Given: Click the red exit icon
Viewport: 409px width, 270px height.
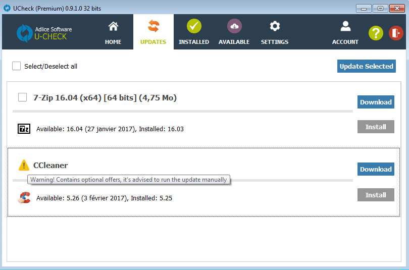Looking at the screenshot, I should click(x=396, y=33).
